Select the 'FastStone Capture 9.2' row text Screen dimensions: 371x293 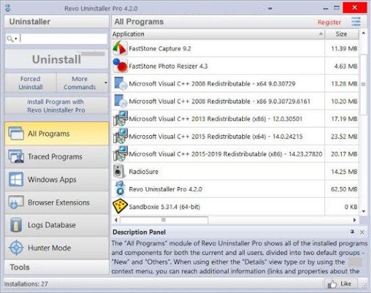click(x=160, y=49)
